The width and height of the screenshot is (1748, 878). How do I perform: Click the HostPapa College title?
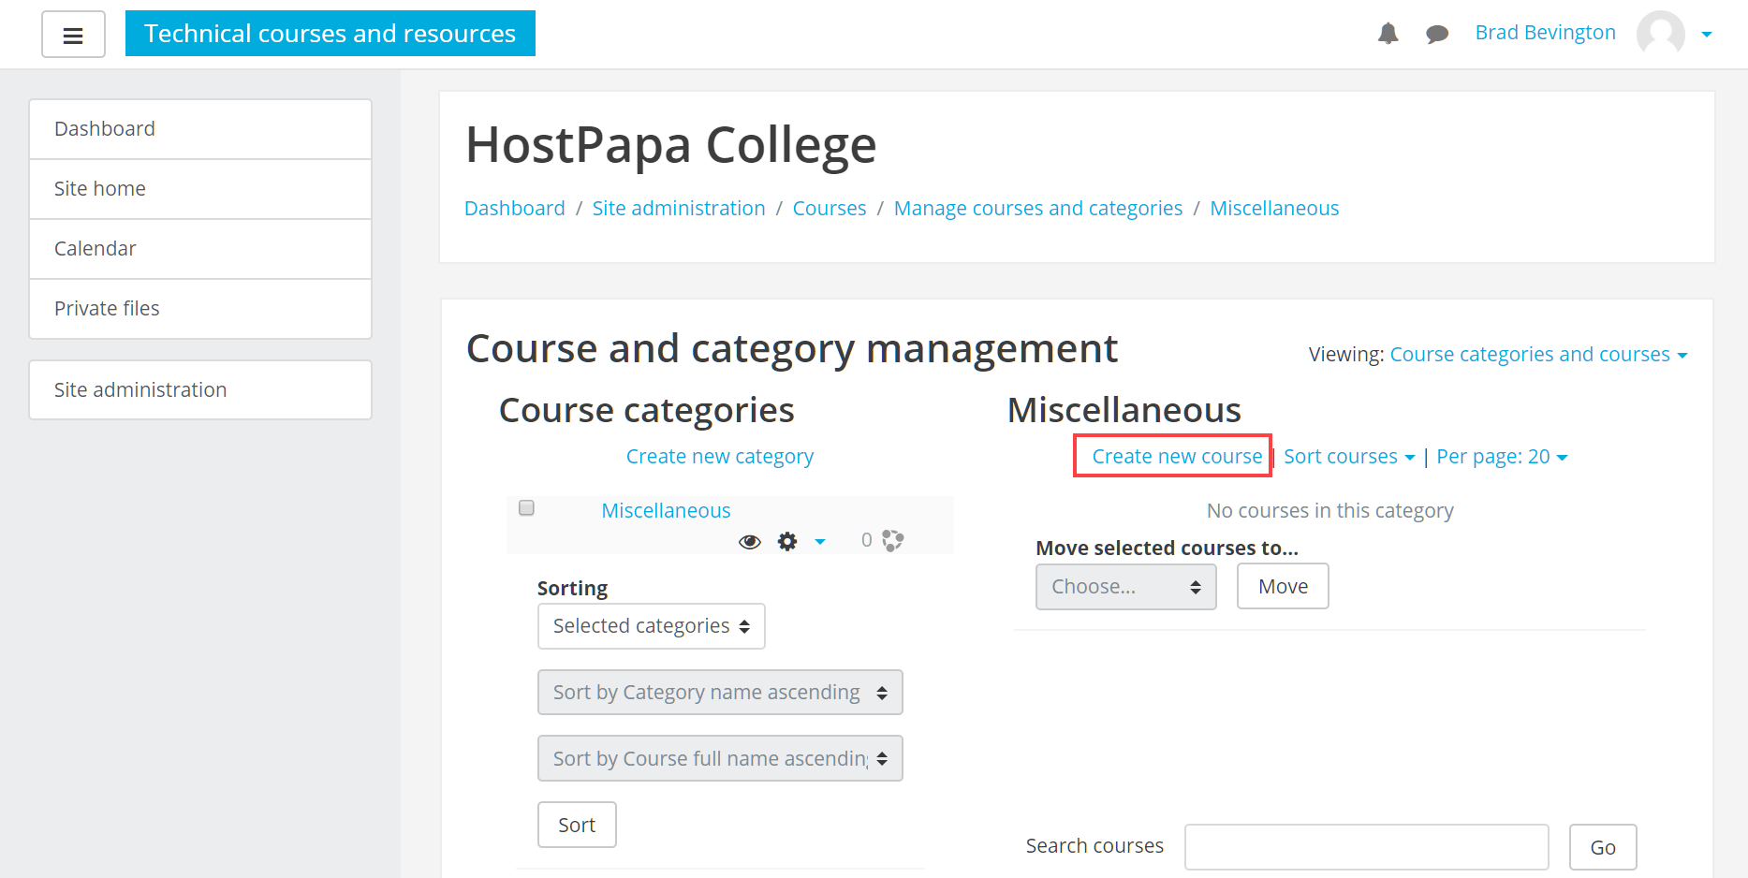tap(671, 146)
